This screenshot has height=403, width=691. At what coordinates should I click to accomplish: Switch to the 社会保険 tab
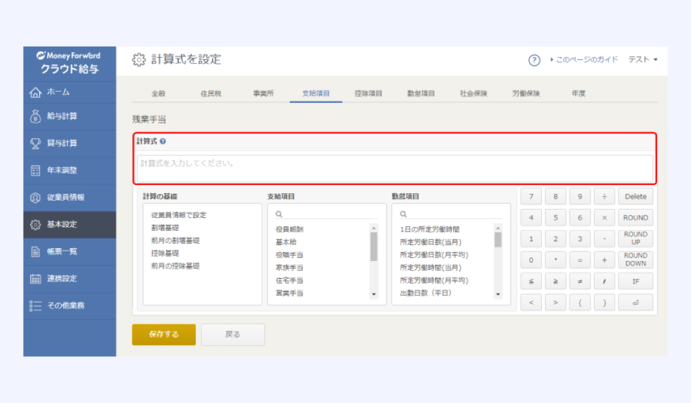click(x=473, y=93)
